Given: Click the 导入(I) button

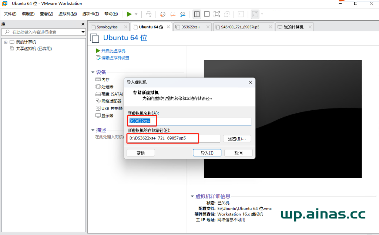Looking at the screenshot, I should coord(207,153).
